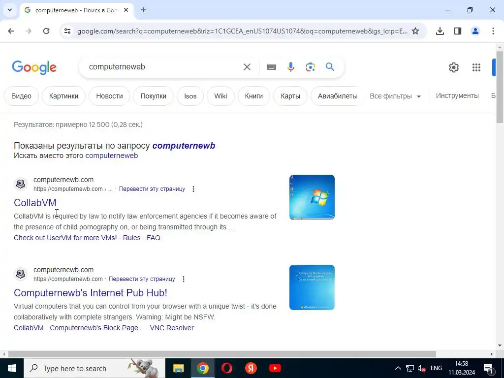Screen dimensions: 504x378
Task: Filter results by Покупки
Action: click(x=154, y=96)
